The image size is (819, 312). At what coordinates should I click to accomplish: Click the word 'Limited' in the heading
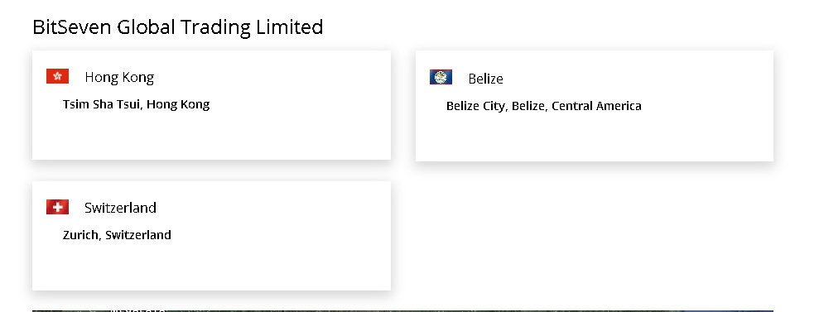[x=289, y=26]
